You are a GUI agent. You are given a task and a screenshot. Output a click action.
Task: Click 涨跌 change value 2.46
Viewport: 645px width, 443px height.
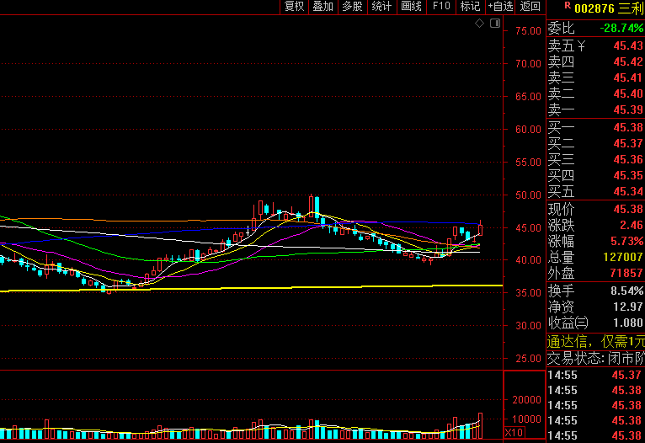tap(632, 226)
